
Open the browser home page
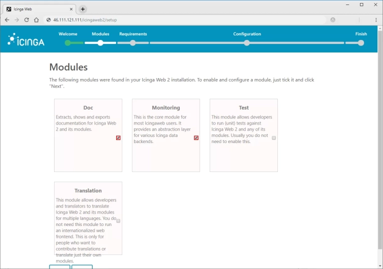36,20
